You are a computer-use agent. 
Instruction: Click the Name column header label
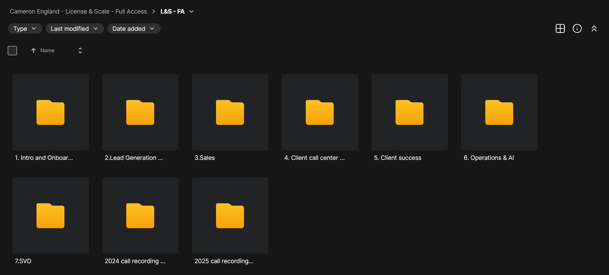point(47,51)
